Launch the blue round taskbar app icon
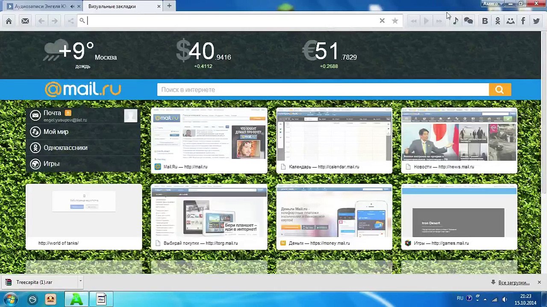 click(x=32, y=300)
